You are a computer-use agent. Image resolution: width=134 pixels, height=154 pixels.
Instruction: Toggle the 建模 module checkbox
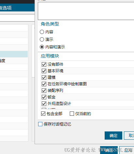[44, 77]
